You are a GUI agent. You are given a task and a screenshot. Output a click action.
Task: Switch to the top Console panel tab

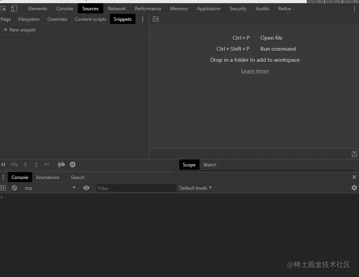tap(65, 9)
